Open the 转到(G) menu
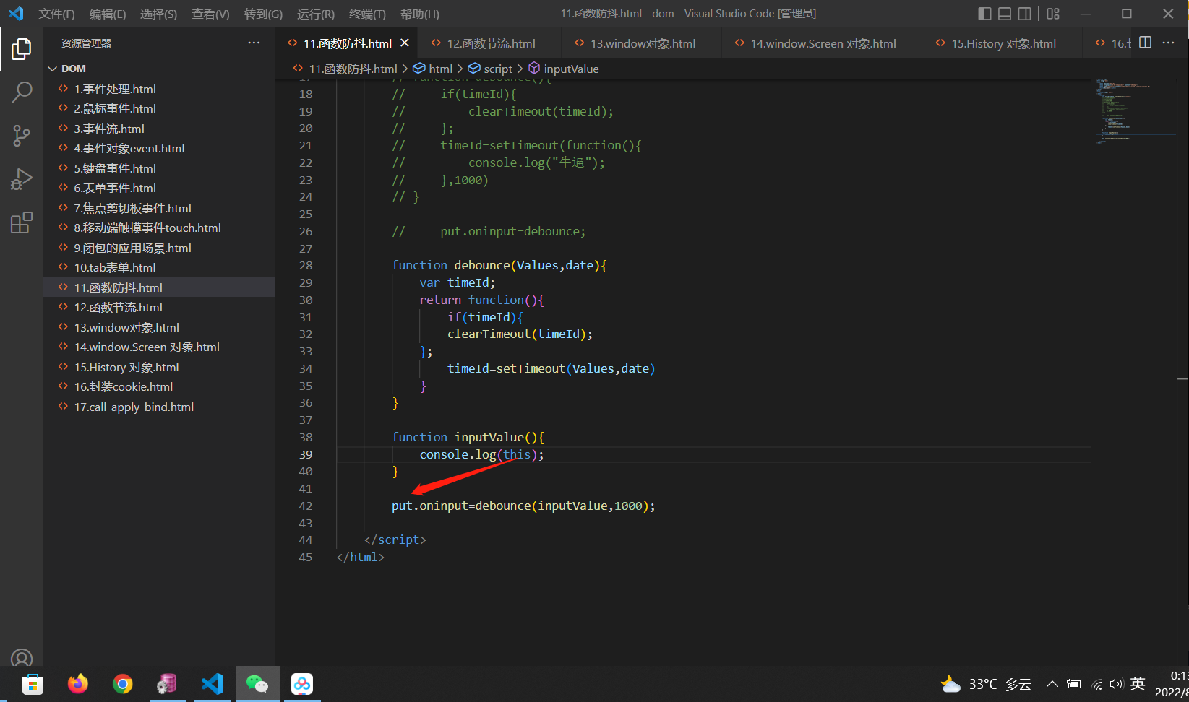1189x702 pixels. 263,14
